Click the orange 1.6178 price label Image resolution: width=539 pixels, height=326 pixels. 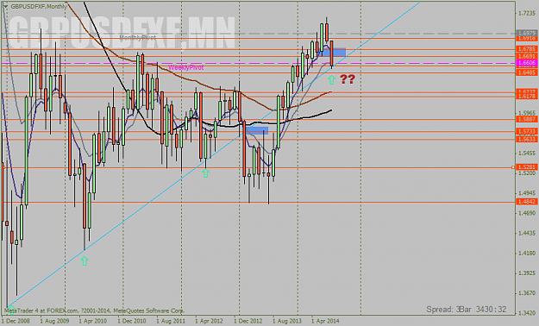[527, 97]
